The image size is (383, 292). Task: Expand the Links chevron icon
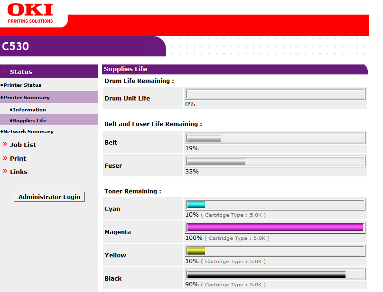pos(5,171)
